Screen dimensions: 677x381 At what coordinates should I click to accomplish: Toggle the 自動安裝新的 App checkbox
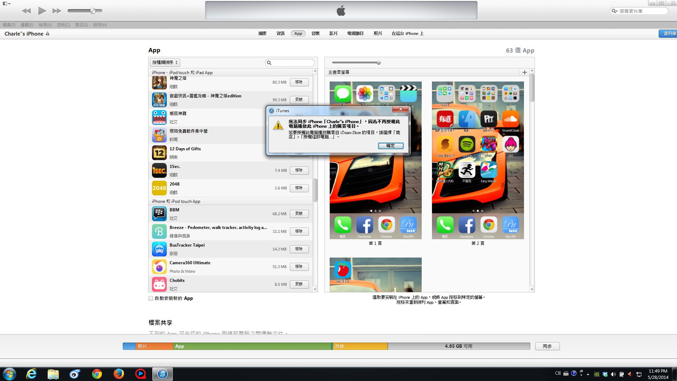(151, 298)
